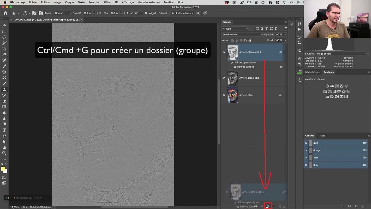This screenshot has height=209, width=371.
Task: Select the Hand tool
Action: (4, 147)
